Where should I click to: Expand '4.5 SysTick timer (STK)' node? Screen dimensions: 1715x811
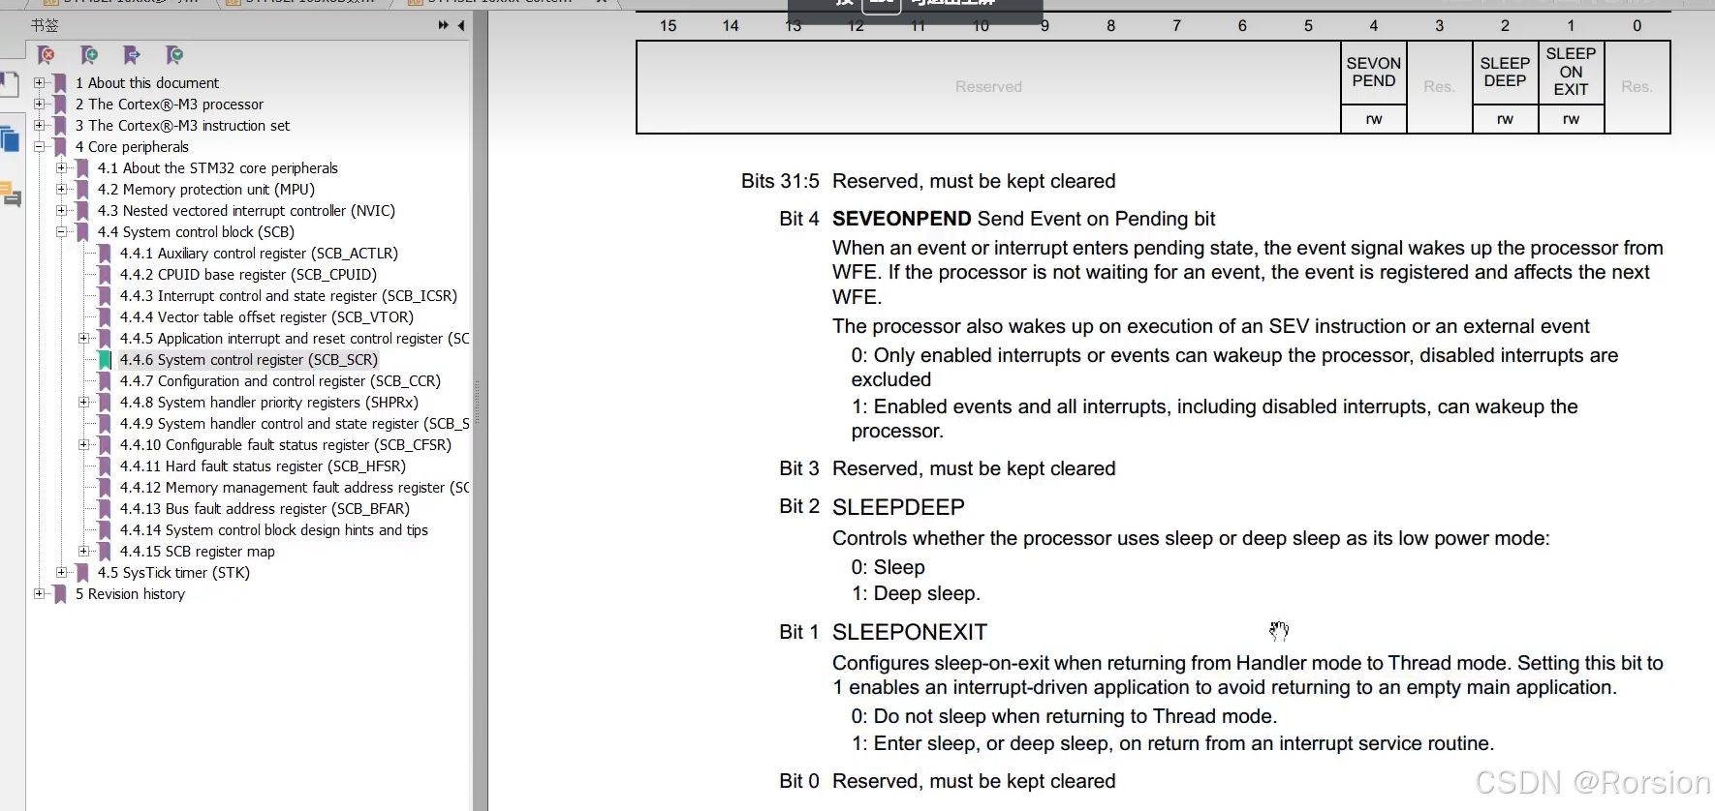pyautogui.click(x=62, y=573)
